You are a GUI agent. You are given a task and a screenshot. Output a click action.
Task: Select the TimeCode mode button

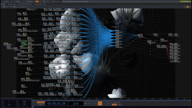point(41,102)
